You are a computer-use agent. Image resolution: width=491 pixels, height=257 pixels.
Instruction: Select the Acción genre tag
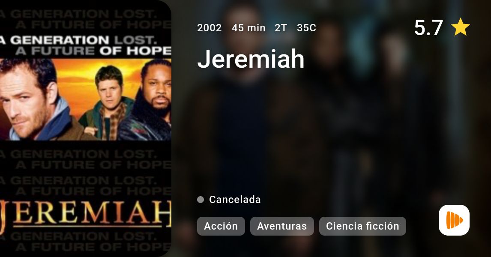[221, 226]
